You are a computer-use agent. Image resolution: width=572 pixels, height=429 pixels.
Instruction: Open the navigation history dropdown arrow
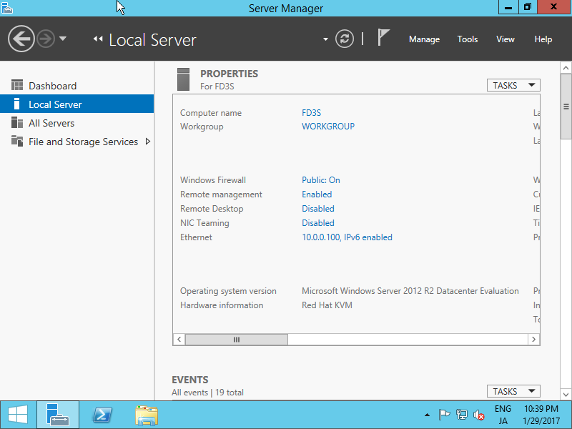63,39
